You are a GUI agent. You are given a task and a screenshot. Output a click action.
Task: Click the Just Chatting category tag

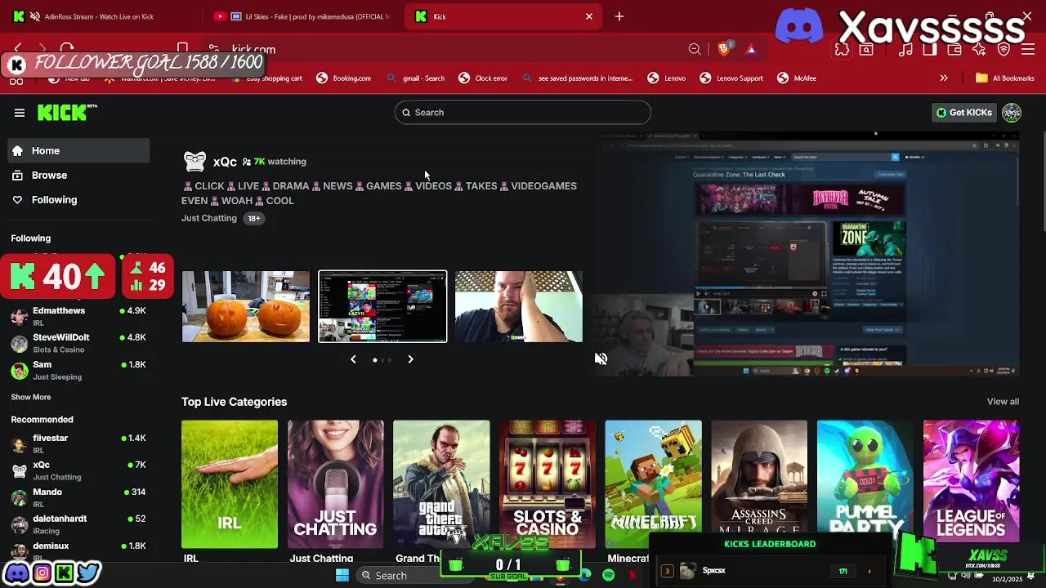pyautogui.click(x=209, y=218)
